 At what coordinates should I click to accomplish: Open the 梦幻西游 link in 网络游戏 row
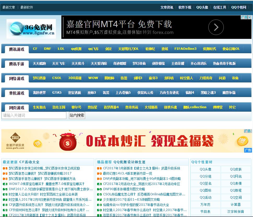point(39,78)
